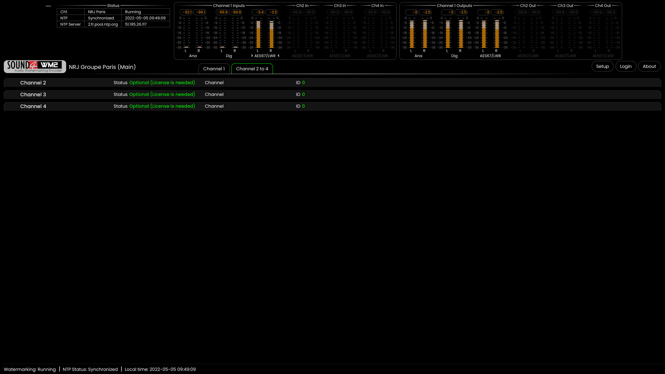Click the Sound4 WM2 logo
Screen dimensions: 665x374
pos(35,66)
